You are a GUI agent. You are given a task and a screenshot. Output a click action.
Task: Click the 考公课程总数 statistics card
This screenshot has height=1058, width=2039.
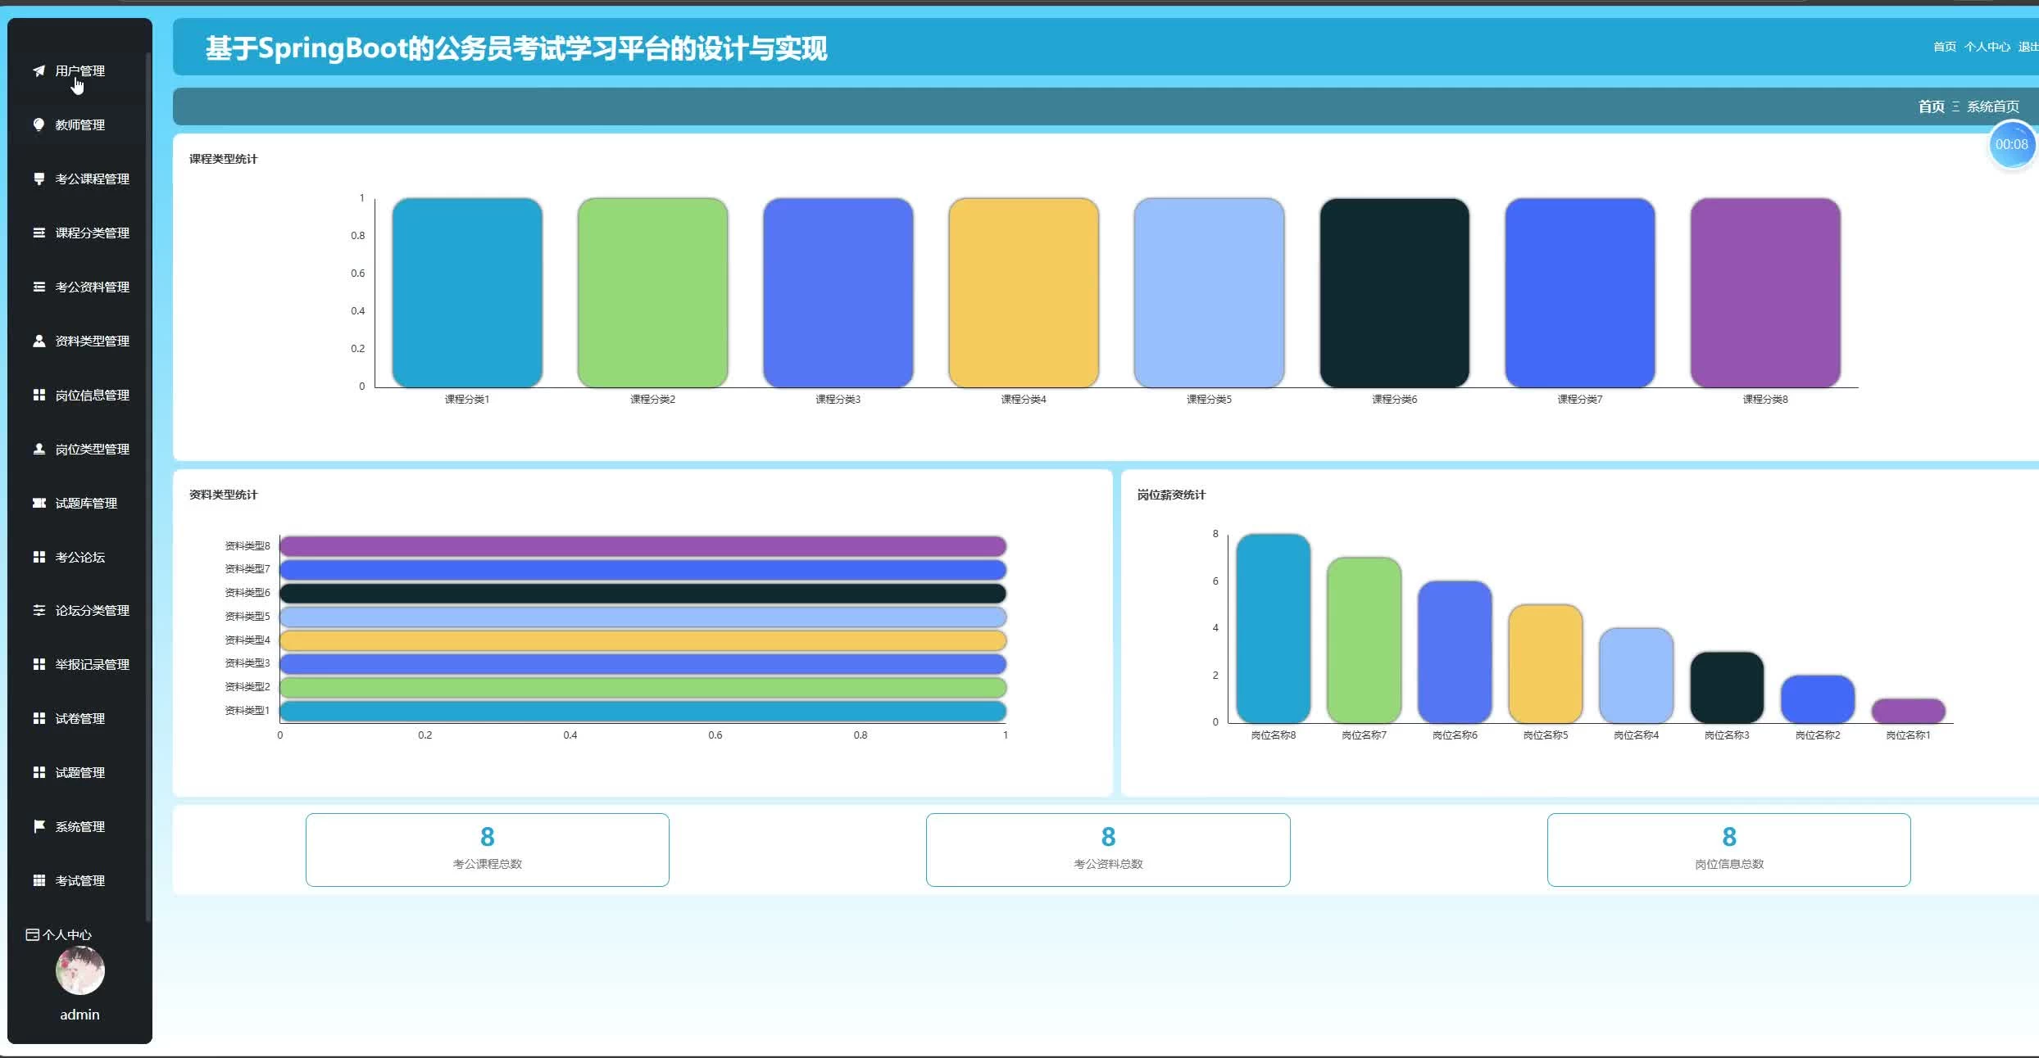click(488, 849)
